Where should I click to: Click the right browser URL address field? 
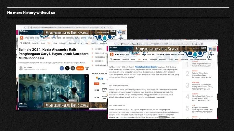pyautogui.click(x=157, y=44)
